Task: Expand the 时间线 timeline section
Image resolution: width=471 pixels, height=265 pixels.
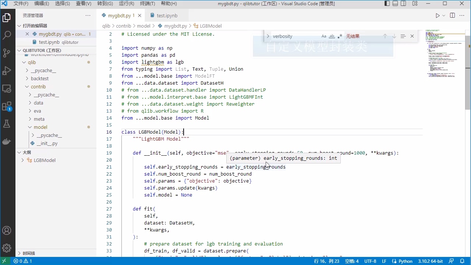Action: 29,253
